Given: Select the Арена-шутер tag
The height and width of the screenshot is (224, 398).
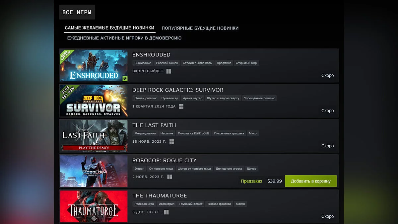Looking at the screenshot, I should 193,98.
